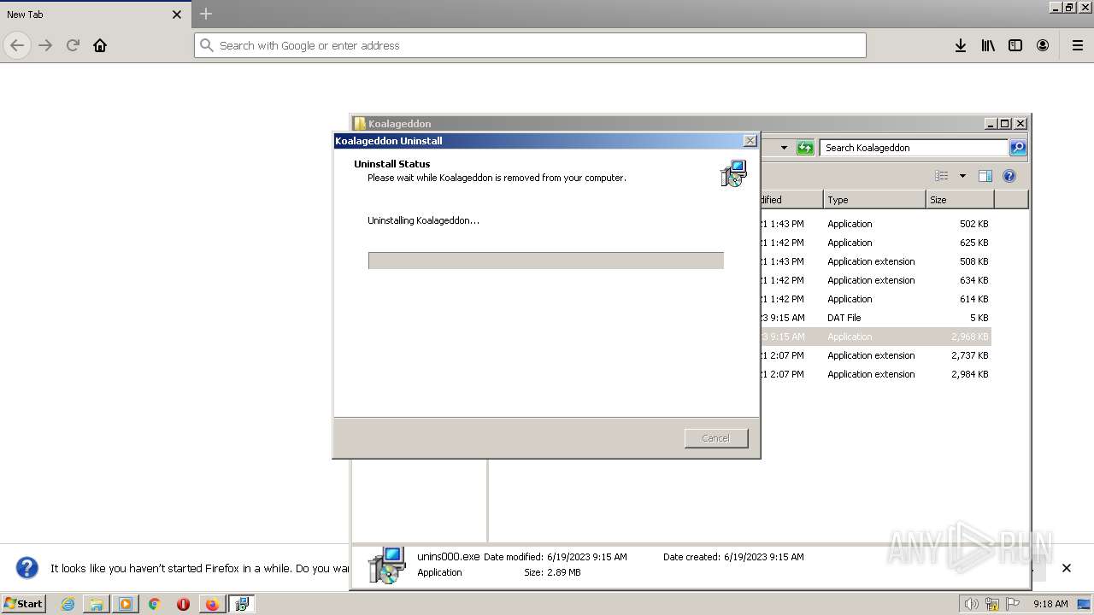Focus the Firefox address bar
The height and width of the screenshot is (615, 1094).
tap(530, 45)
